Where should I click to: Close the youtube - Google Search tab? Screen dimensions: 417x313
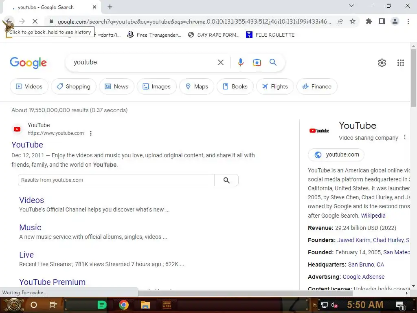pyautogui.click(x=94, y=7)
